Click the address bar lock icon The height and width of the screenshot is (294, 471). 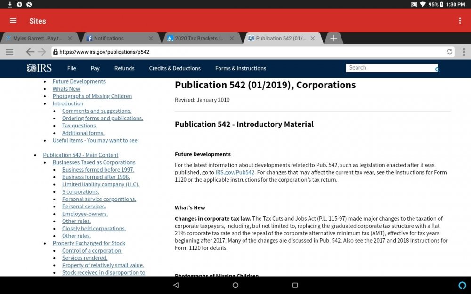coord(55,52)
